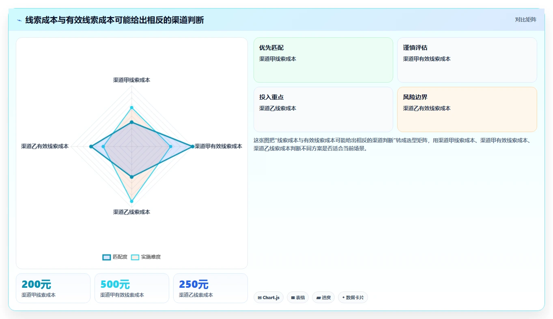Click 渠道乙线索成本 text in the 投入重点 card
This screenshot has height=319, width=553.
278,108
